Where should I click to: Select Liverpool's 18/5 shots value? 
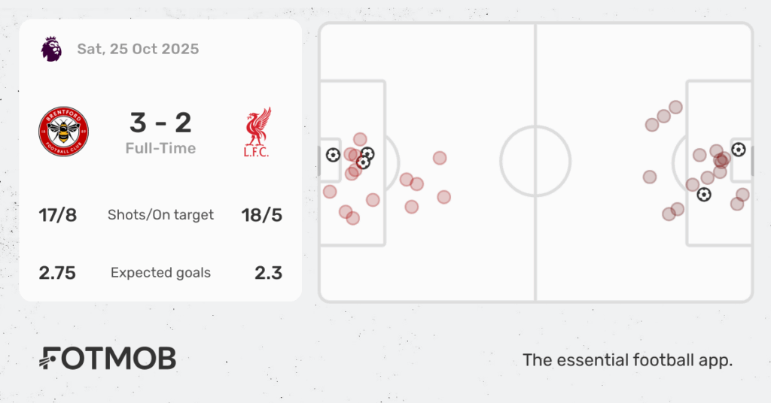point(264,215)
